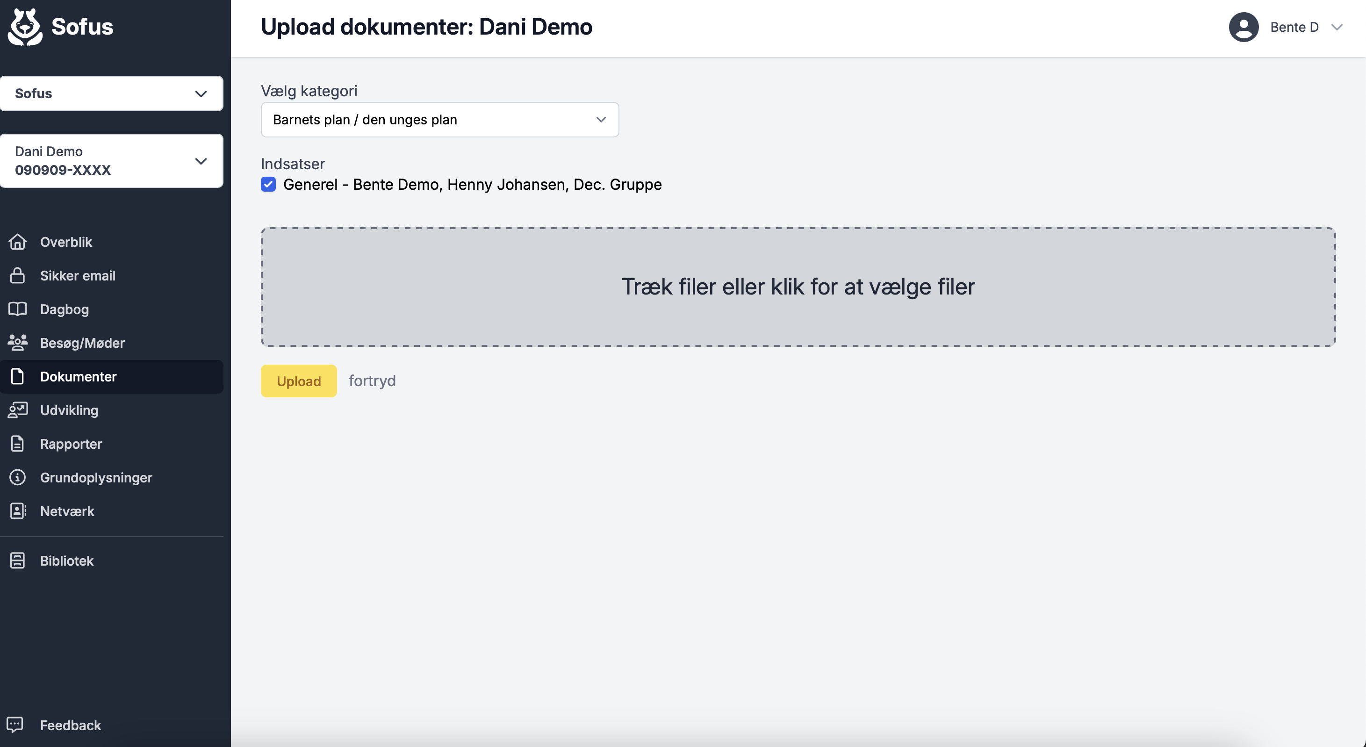Select the Dagbog open-book icon
1366x747 pixels.
tap(17, 309)
